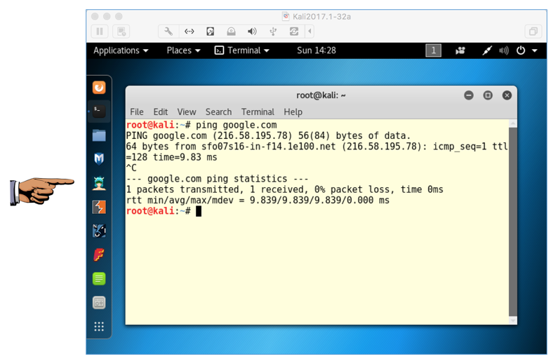
Task: Expand the system menu arrow
Action: pos(535,50)
